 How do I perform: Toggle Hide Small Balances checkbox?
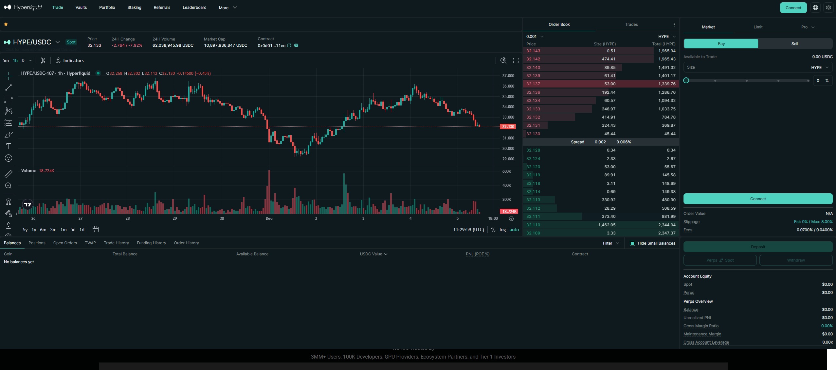(632, 243)
